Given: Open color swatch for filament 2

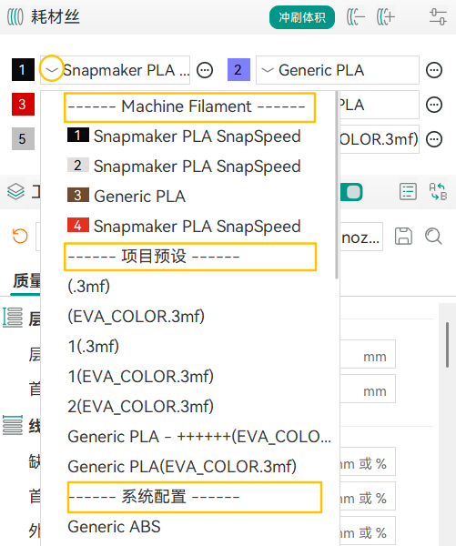Looking at the screenshot, I should tap(238, 70).
